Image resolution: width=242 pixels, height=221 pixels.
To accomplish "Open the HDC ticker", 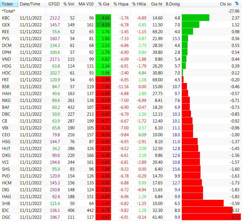I will pos(7,73).
